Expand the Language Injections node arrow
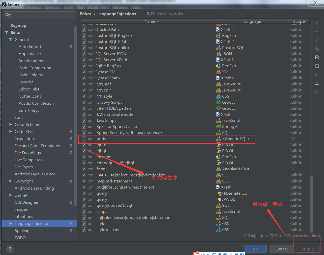 [11, 223]
